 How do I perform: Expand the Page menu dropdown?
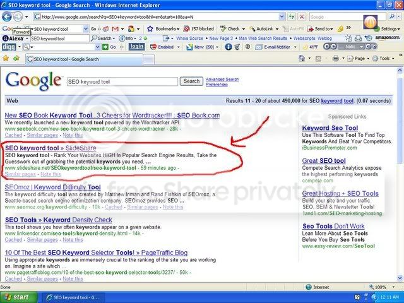(368, 59)
